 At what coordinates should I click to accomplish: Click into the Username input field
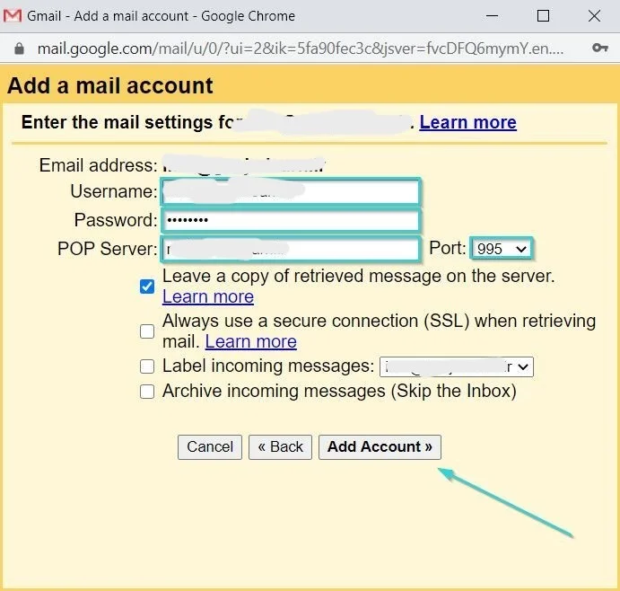tap(290, 192)
